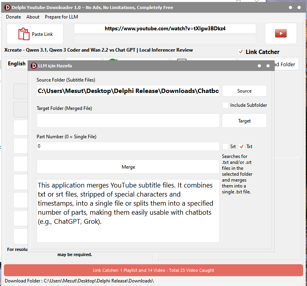The width and height of the screenshot is (307, 286).
Task: Click the Source folder browse button
Action: [x=244, y=91]
